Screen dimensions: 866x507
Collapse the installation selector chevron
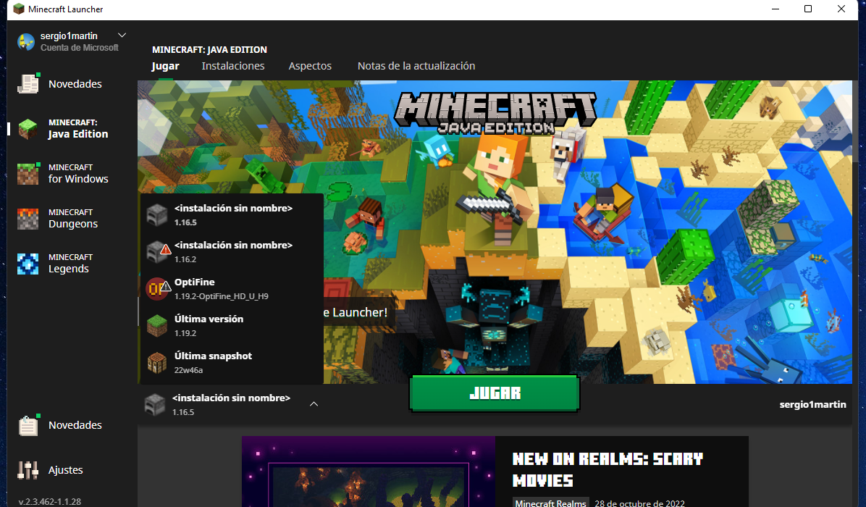(x=314, y=404)
